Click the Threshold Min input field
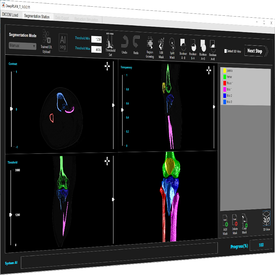This screenshot has width=275, height=275. (97, 40)
